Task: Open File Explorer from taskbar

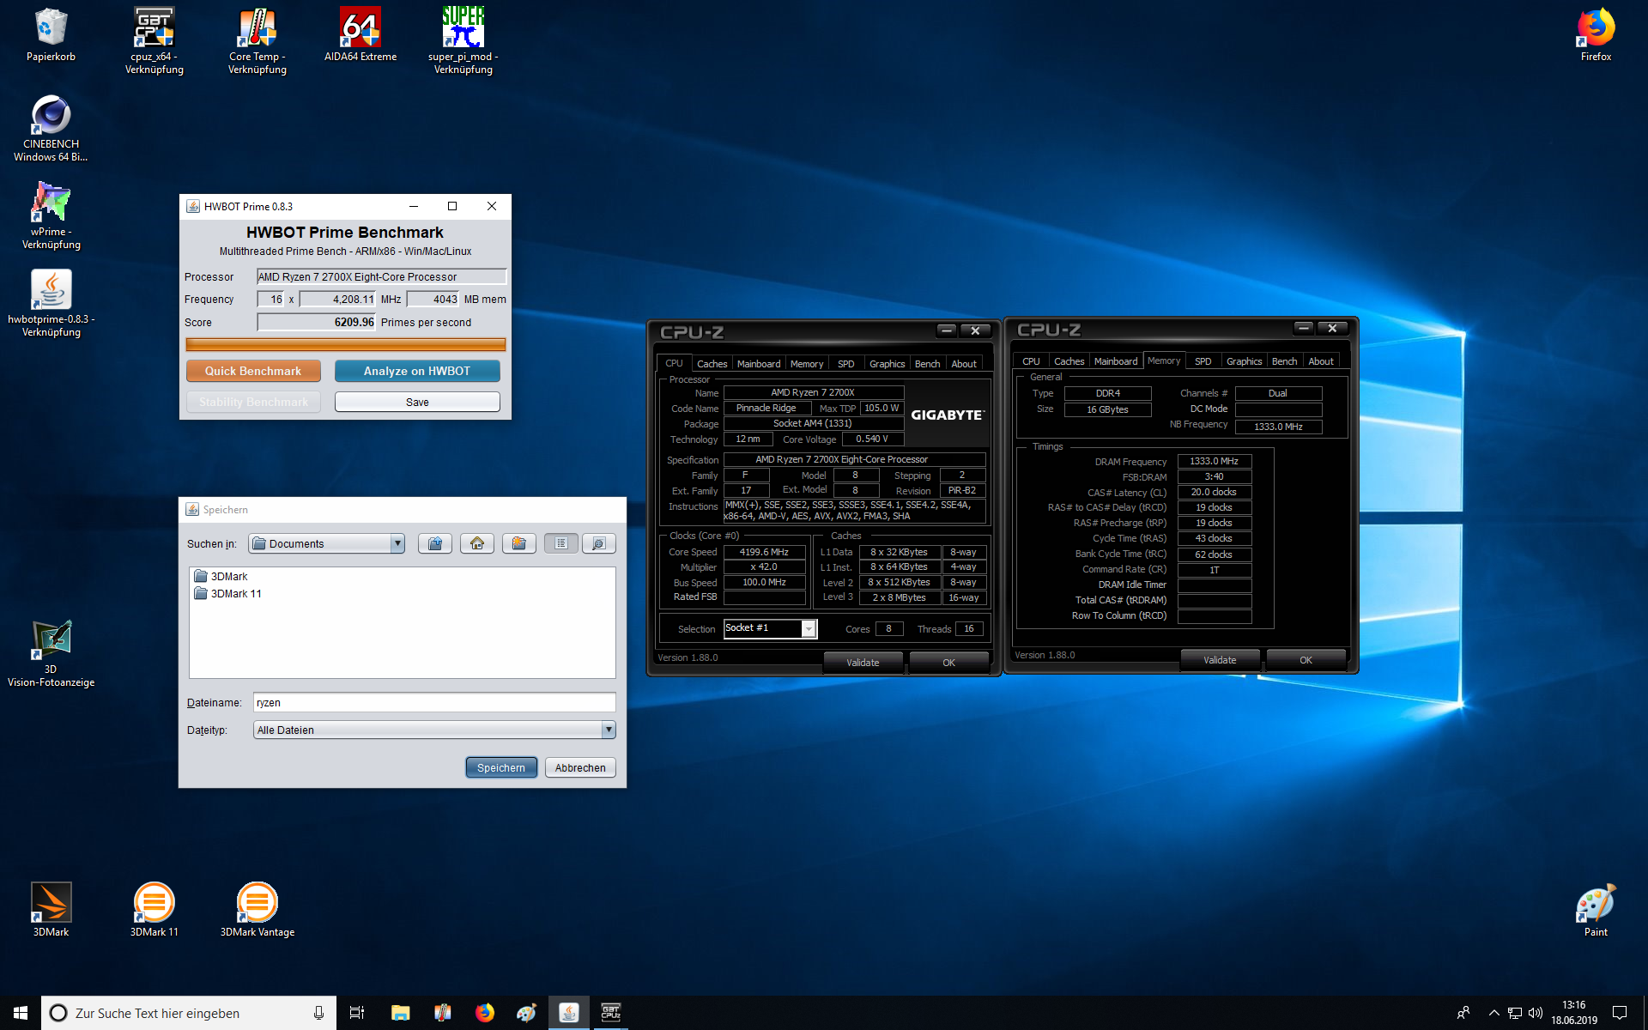Action: (x=400, y=1013)
